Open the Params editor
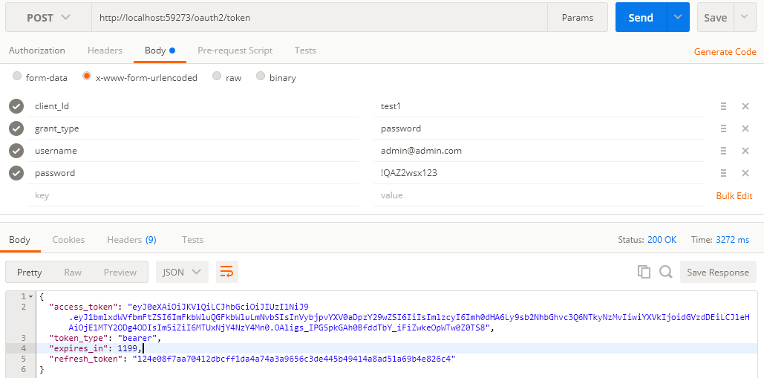Viewport: 764px width, 378px height. (x=578, y=18)
